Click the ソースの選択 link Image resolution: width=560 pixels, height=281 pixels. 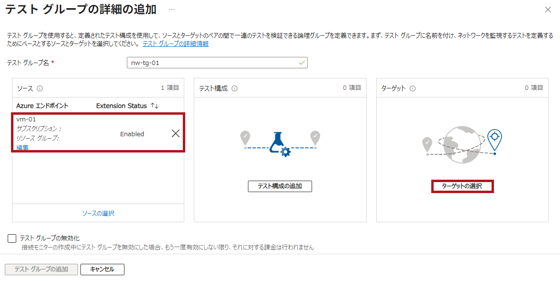(98, 213)
